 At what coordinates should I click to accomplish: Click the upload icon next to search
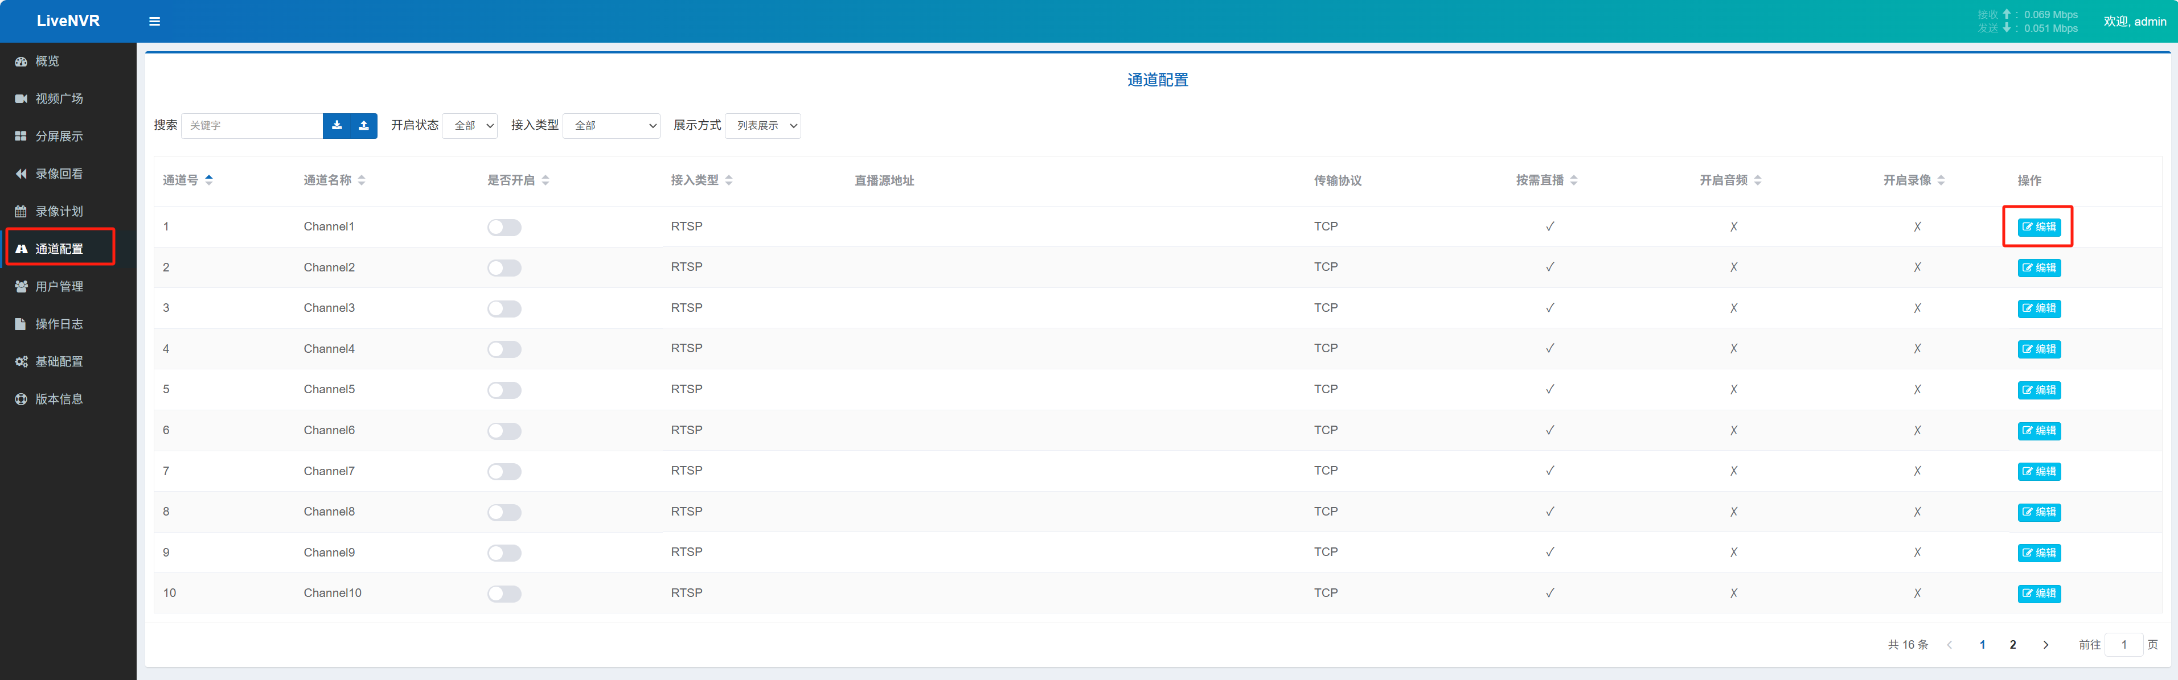pos(363,125)
